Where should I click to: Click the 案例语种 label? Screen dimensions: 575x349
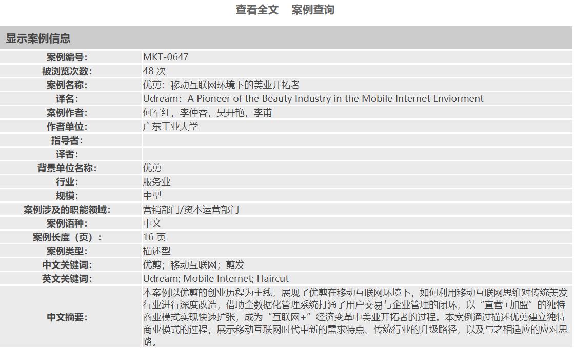point(67,223)
